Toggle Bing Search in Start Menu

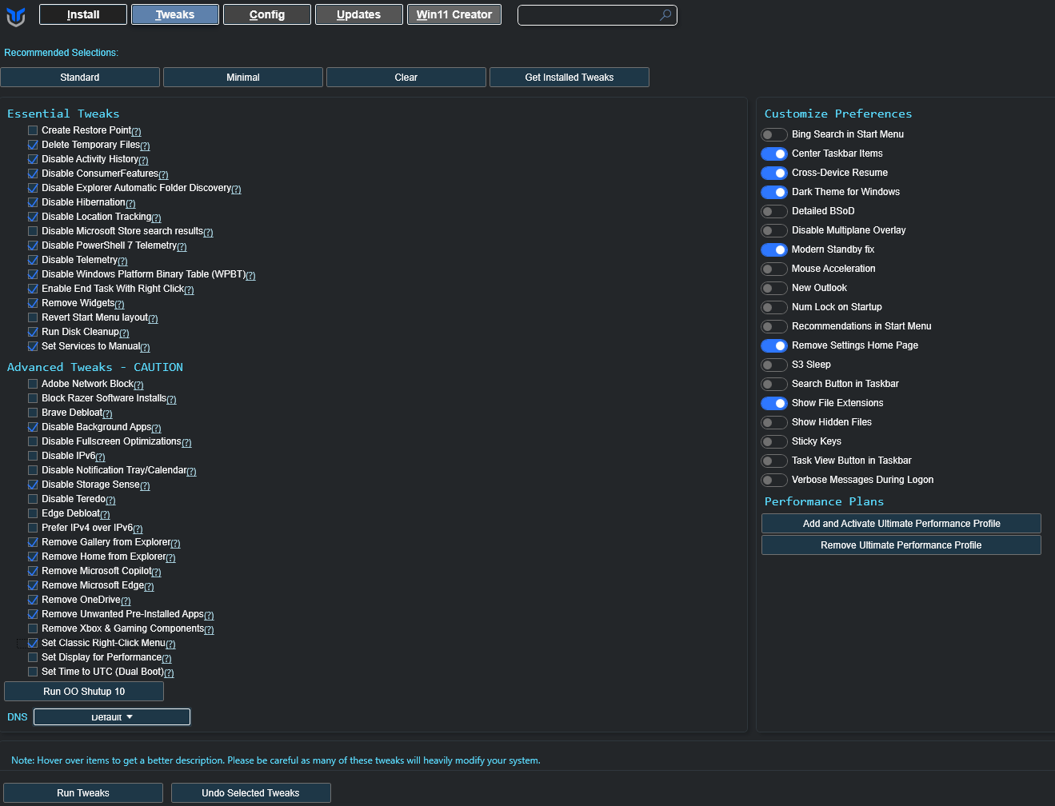[x=774, y=134]
